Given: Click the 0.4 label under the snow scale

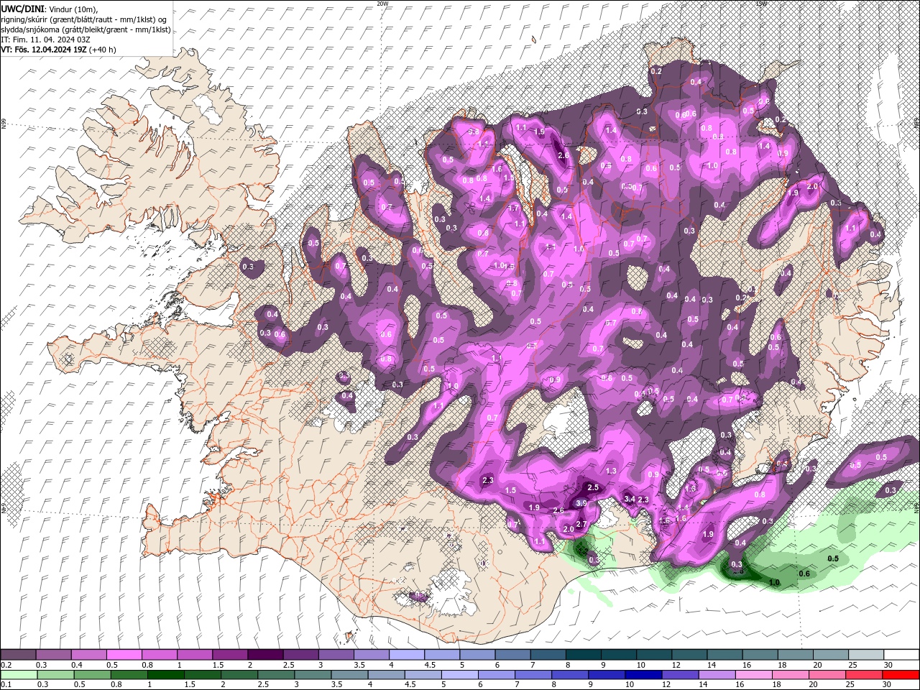Looking at the screenshot, I should tap(77, 665).
